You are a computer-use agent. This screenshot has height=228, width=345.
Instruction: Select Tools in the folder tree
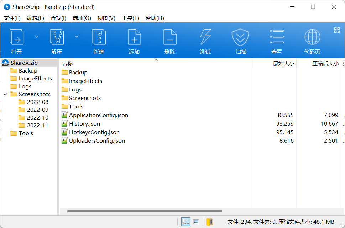point(26,133)
